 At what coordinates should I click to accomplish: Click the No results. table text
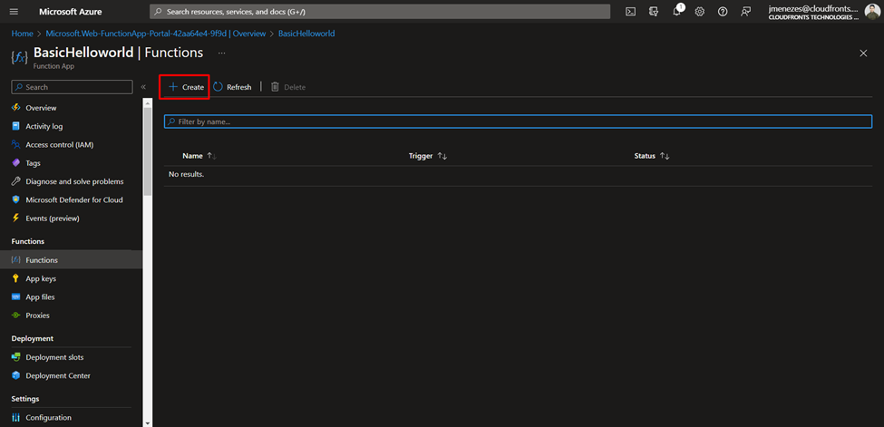pos(186,174)
